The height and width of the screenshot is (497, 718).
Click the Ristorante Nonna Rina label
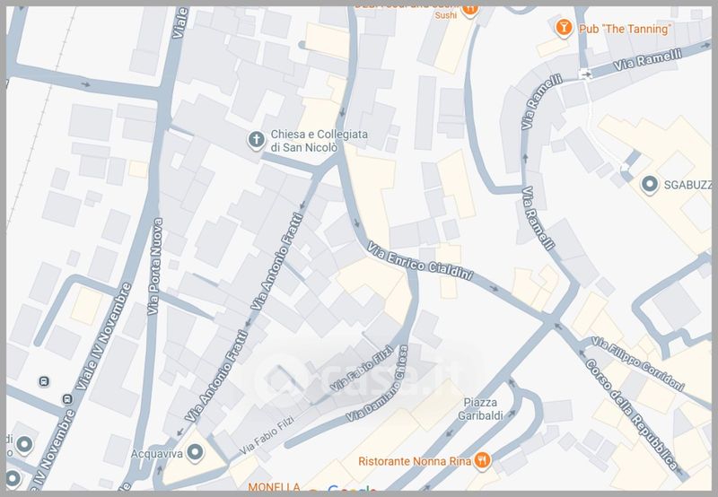414,460
